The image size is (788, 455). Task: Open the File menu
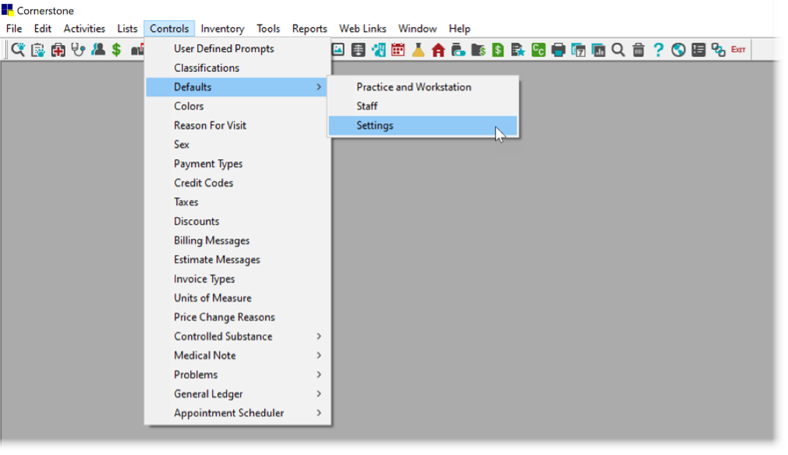[x=14, y=29]
